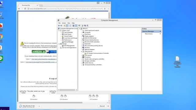This screenshot has width=196, height=110.
Task: Click the Performance icon in the tree
Action: [63, 40]
